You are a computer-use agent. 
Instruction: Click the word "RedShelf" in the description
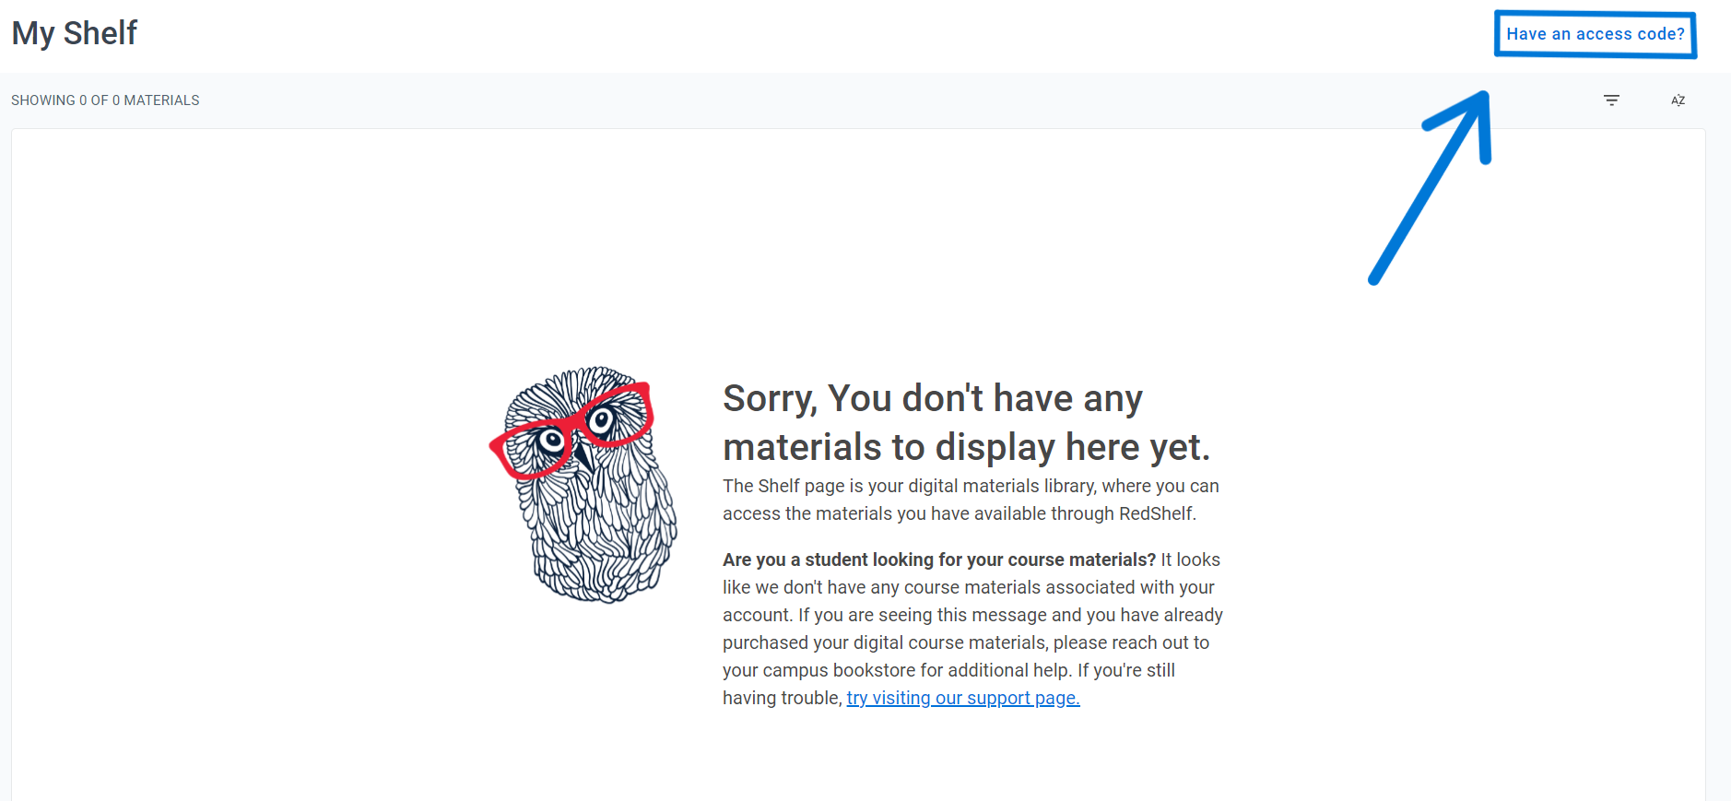point(1157,513)
